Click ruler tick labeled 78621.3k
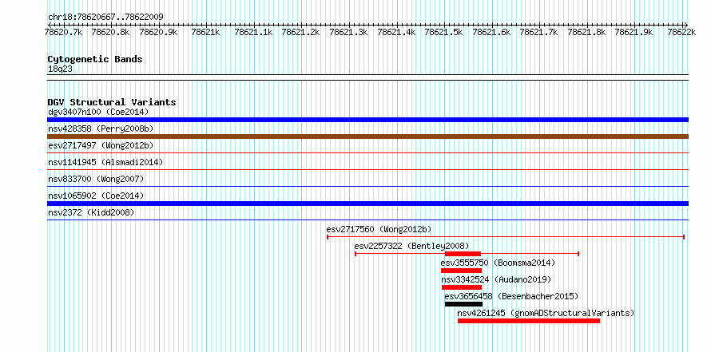This screenshot has width=711, height=352. 348,32
